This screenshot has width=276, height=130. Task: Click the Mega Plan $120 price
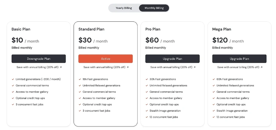220,40
